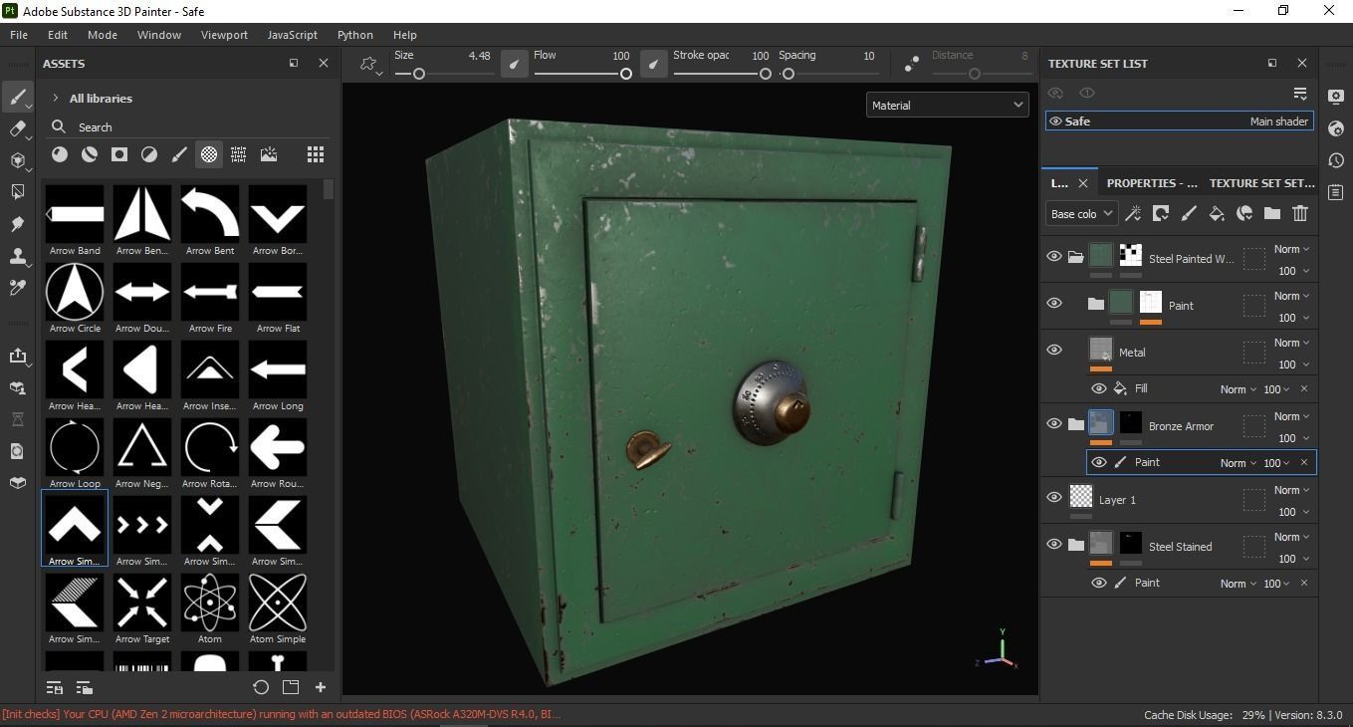Filter assets by Brushes
Viewport: 1353px width, 727px height.
179,154
